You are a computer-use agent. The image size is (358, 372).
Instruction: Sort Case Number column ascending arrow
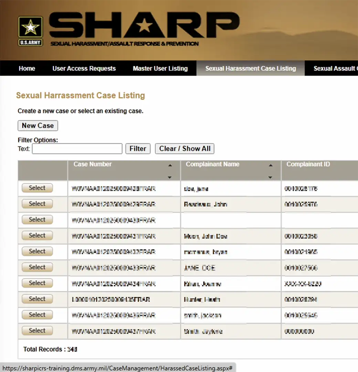170,166
